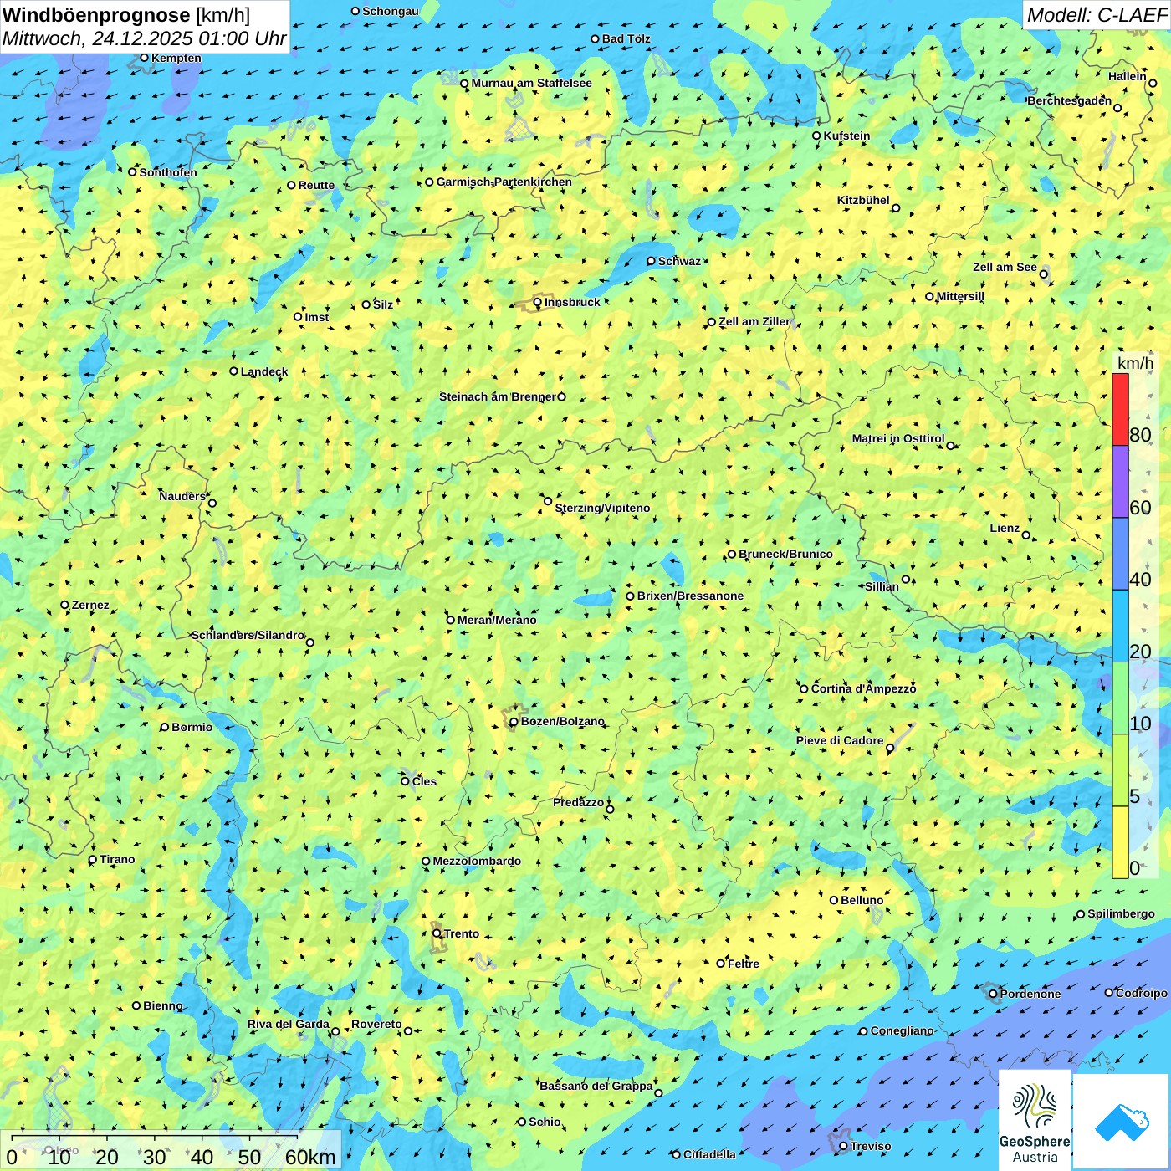This screenshot has width=1171, height=1171.
Task: Click the Innsbruck city marker circle
Action: click(538, 303)
